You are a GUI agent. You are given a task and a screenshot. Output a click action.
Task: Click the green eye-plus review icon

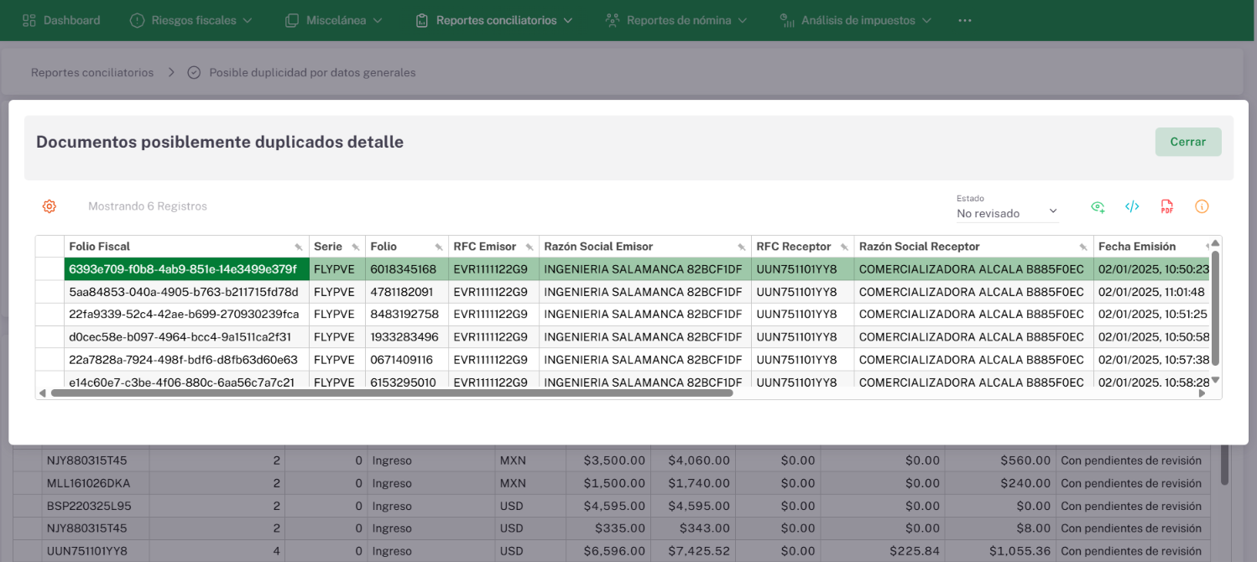[x=1098, y=206]
